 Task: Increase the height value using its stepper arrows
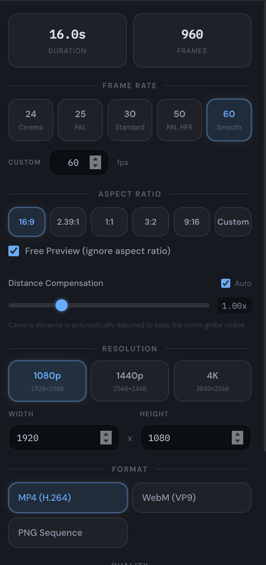[x=237, y=435]
